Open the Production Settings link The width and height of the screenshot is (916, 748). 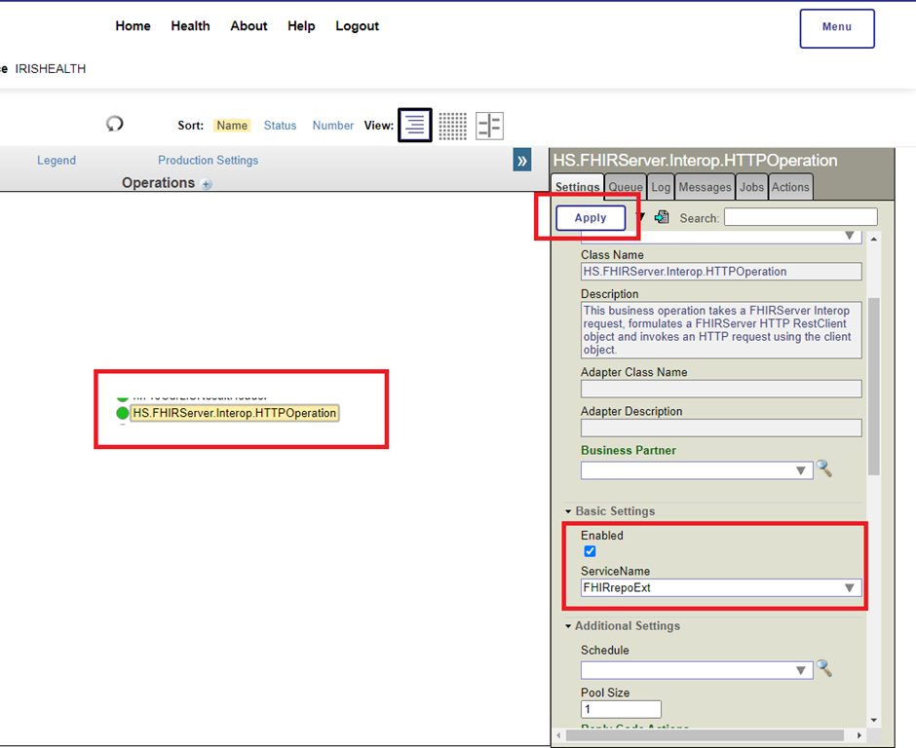pyautogui.click(x=208, y=161)
